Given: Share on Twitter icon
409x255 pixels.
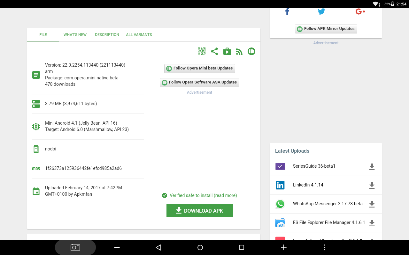Looking at the screenshot, I should click(x=321, y=12).
